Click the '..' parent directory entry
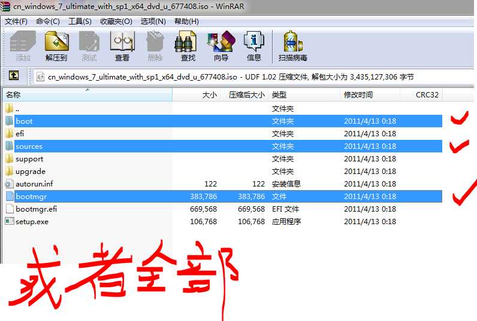The width and height of the screenshot is (477, 321). click(17, 109)
